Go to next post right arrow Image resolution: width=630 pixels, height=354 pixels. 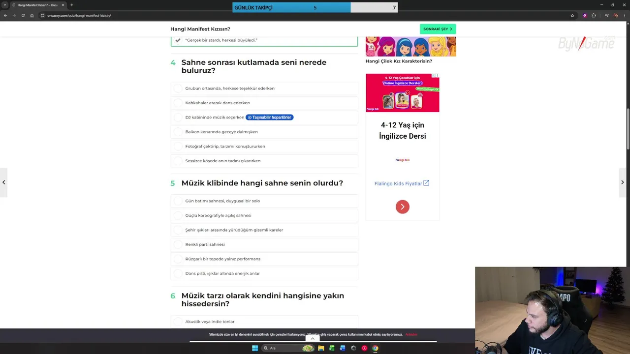[x=622, y=182]
